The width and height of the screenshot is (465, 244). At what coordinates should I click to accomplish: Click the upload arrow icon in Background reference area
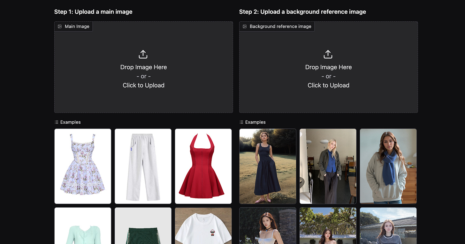pyautogui.click(x=328, y=54)
